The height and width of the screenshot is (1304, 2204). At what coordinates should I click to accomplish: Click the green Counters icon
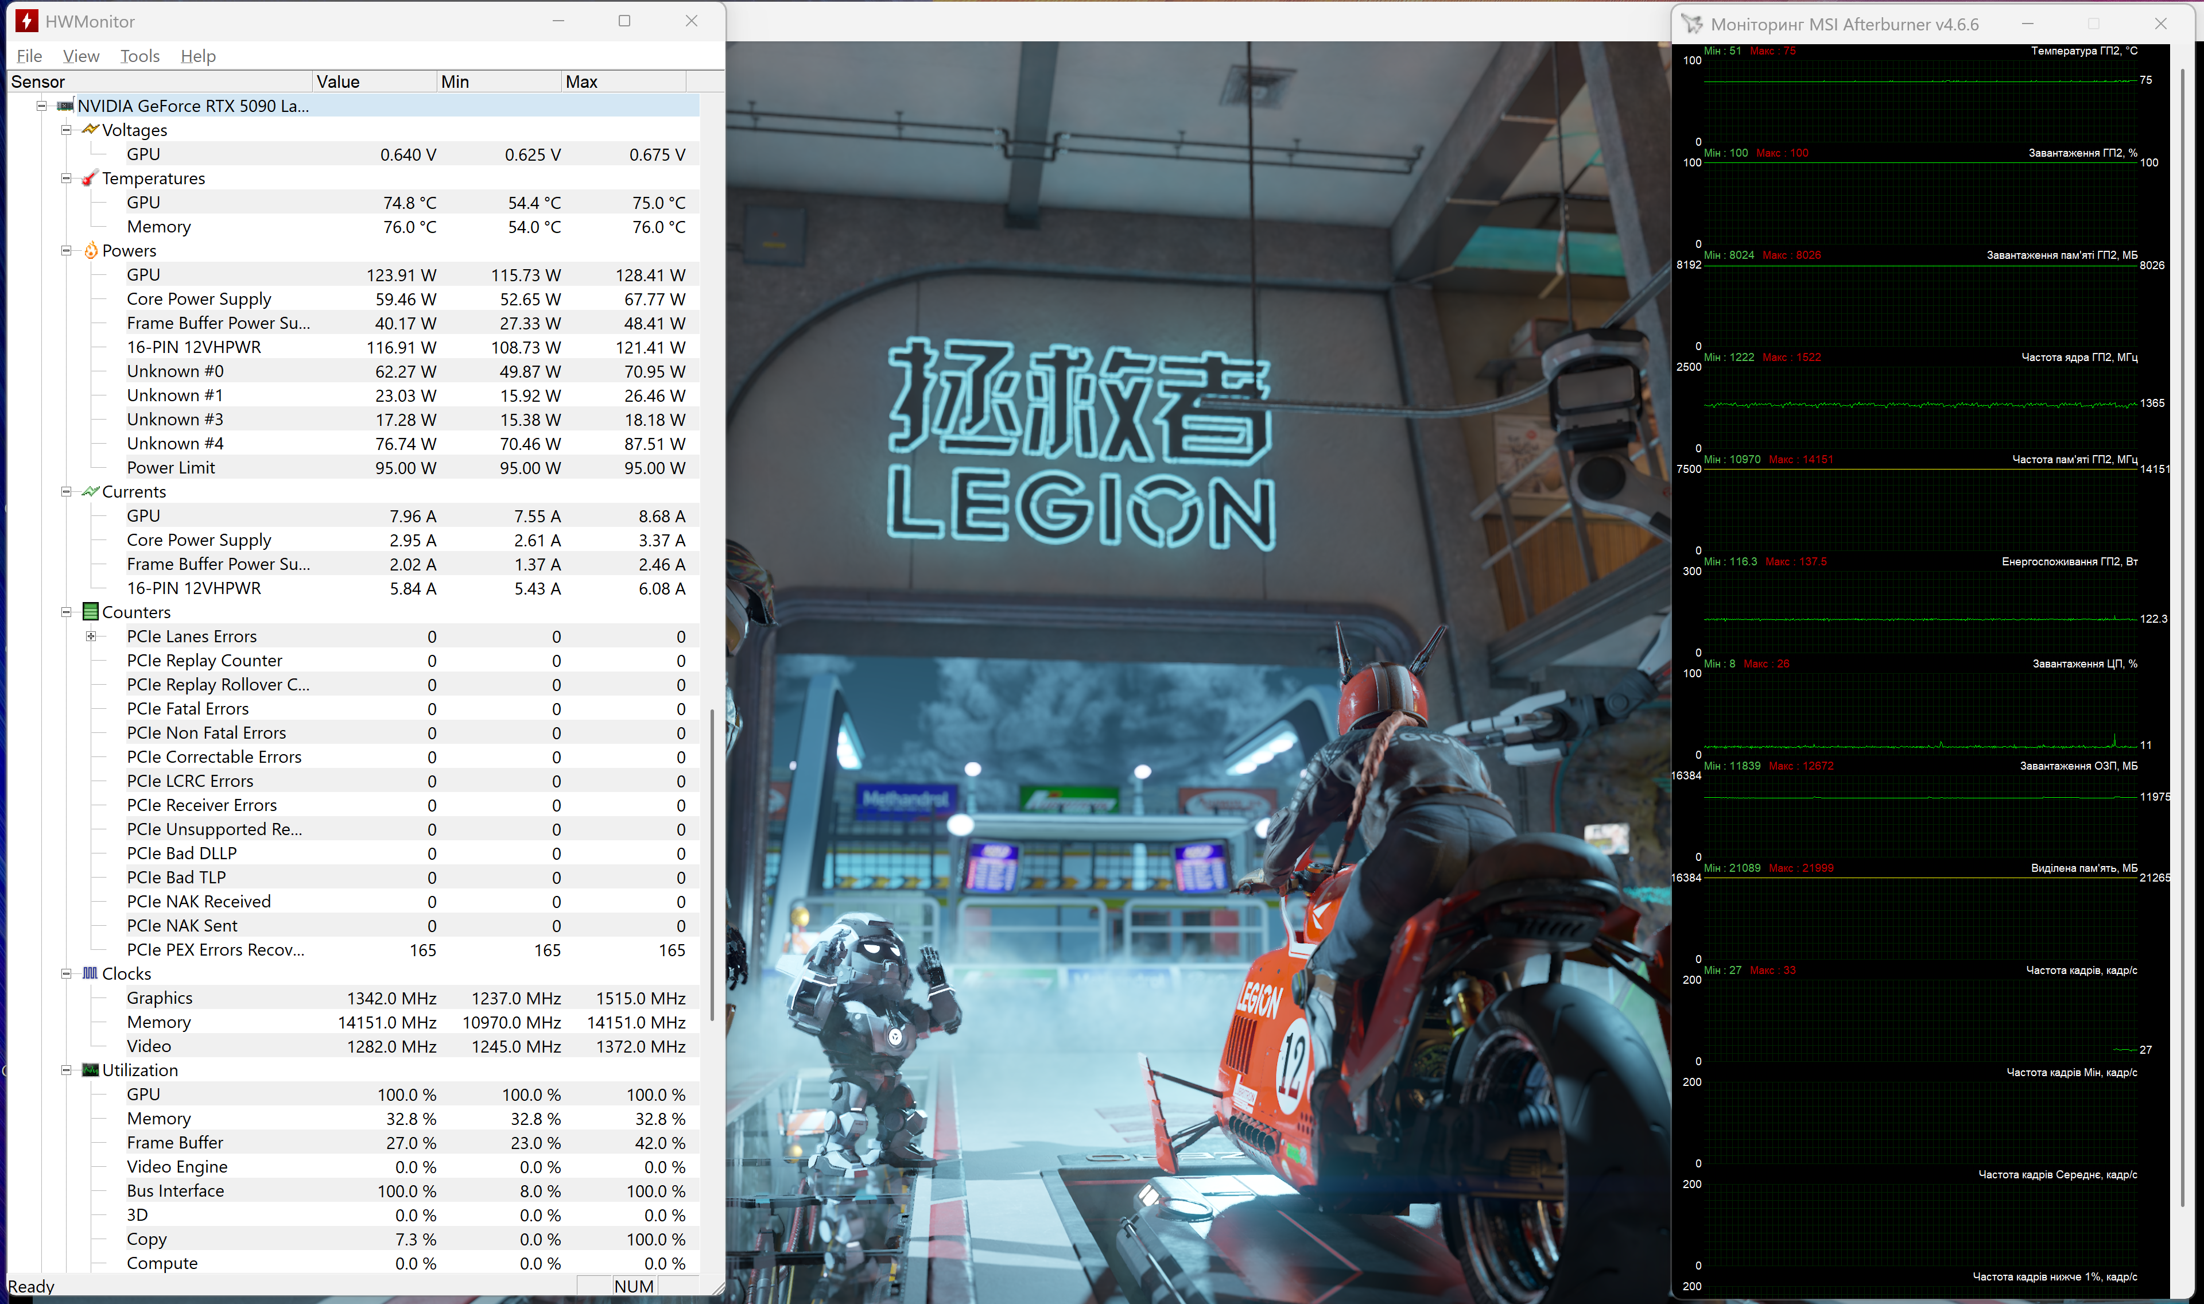tap(90, 612)
